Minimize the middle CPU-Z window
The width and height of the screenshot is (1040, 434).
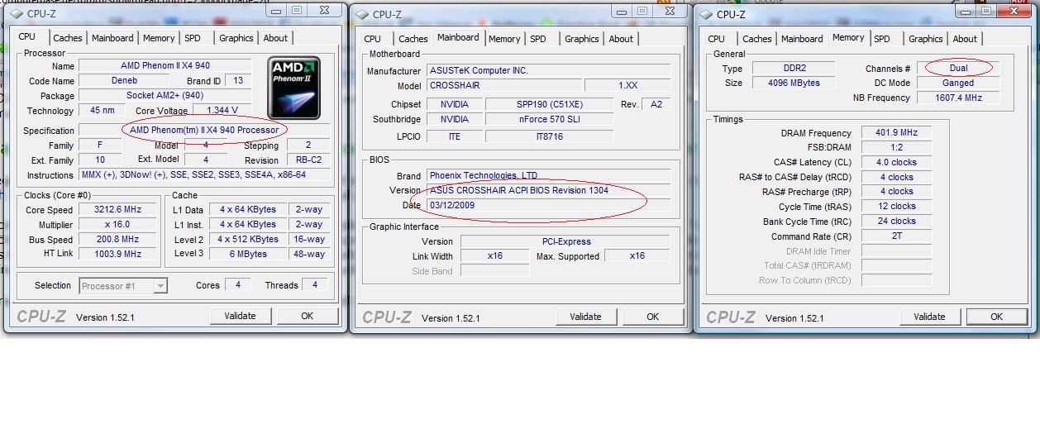(623, 12)
